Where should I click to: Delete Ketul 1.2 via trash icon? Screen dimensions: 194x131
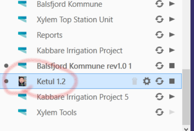[x=135, y=81]
